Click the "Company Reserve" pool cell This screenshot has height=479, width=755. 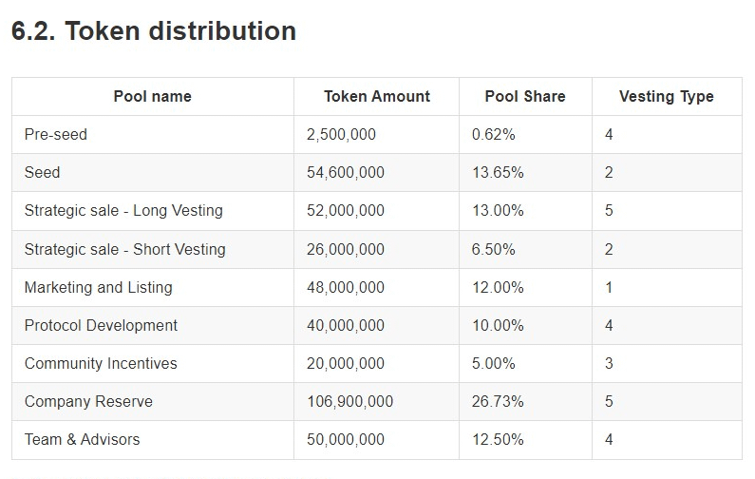[x=88, y=401]
